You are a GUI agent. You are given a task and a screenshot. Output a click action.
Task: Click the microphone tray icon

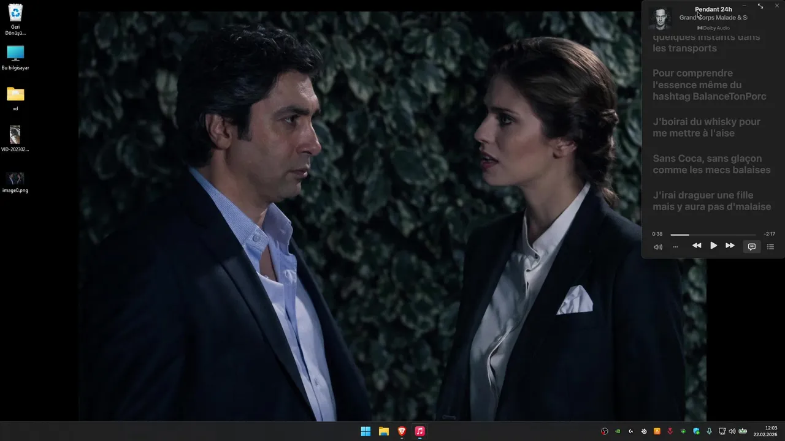(709, 431)
